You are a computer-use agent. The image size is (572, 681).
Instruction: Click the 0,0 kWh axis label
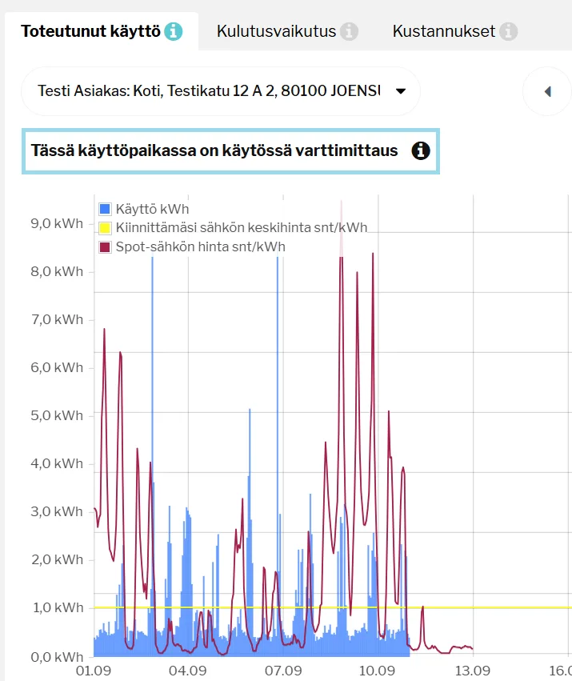point(57,657)
